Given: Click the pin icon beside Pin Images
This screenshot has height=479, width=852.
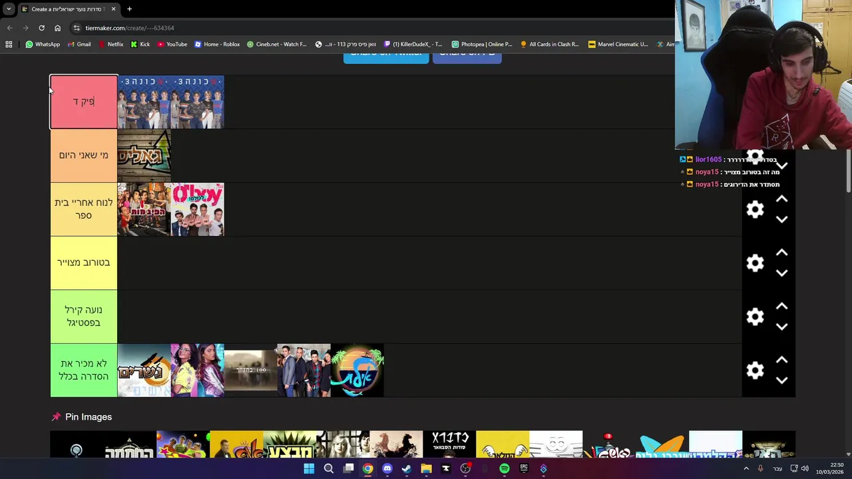Looking at the screenshot, I should pyautogui.click(x=56, y=417).
